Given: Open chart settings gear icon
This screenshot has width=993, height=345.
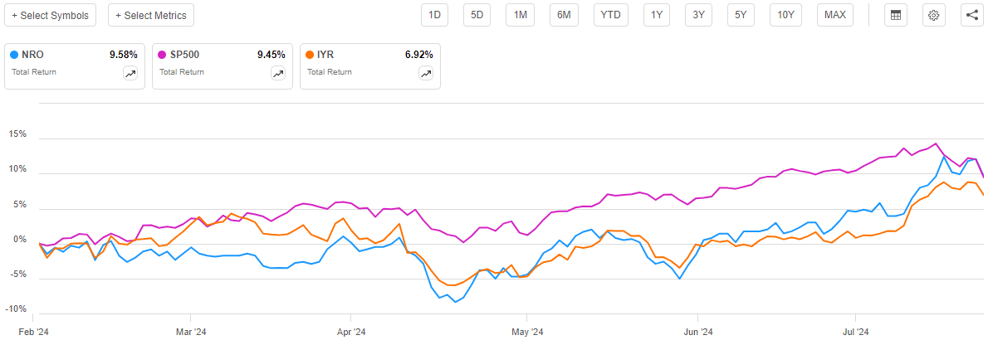Looking at the screenshot, I should click(933, 15).
